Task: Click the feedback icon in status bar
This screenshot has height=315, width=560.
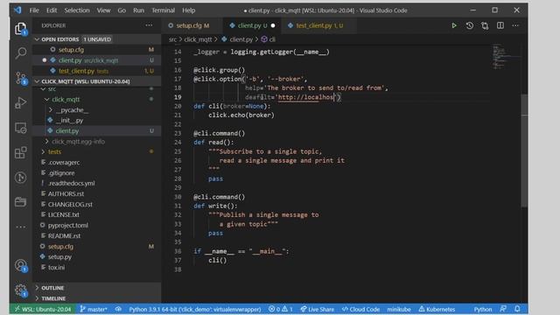Action: [x=503, y=309]
